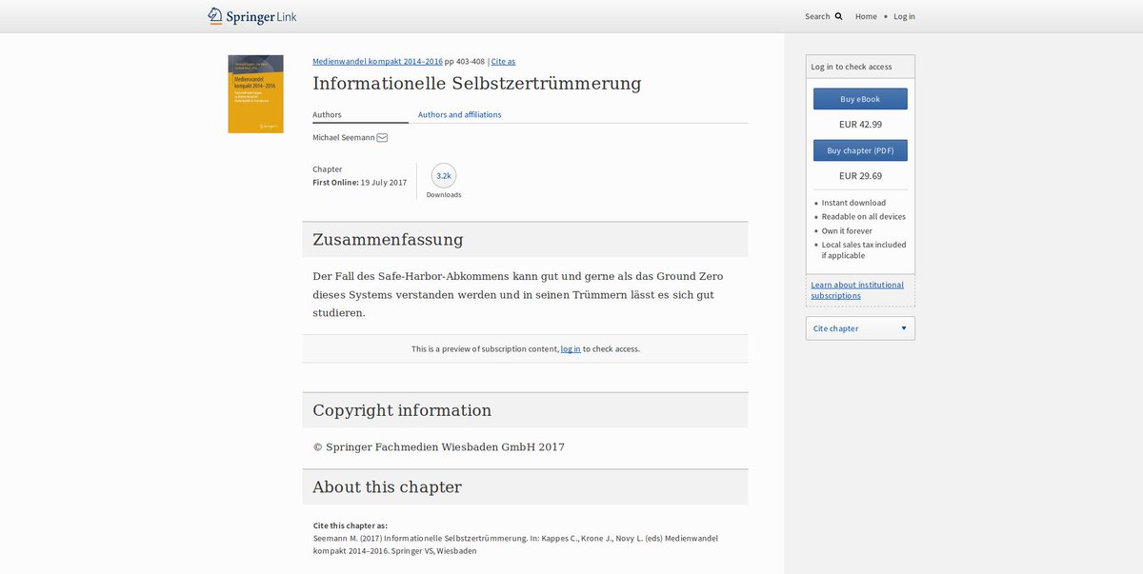Click the email envelope icon beside Michael Seemann
Image resolution: width=1143 pixels, height=574 pixels.
click(382, 138)
